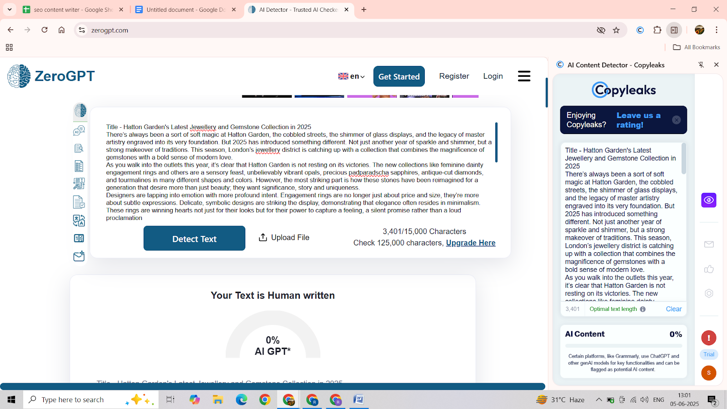Click Upload File
Screen dimensions: 727x409
tap(284, 238)
